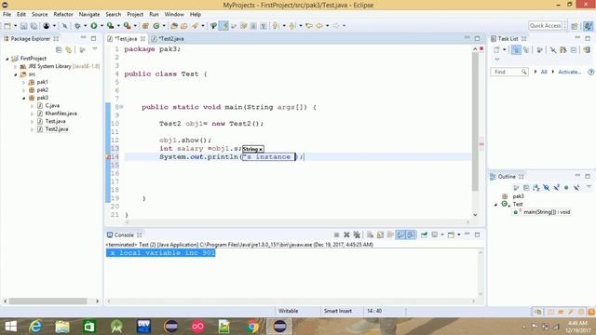Click the Quick Access search field
This screenshot has height=335, width=596.
point(546,26)
